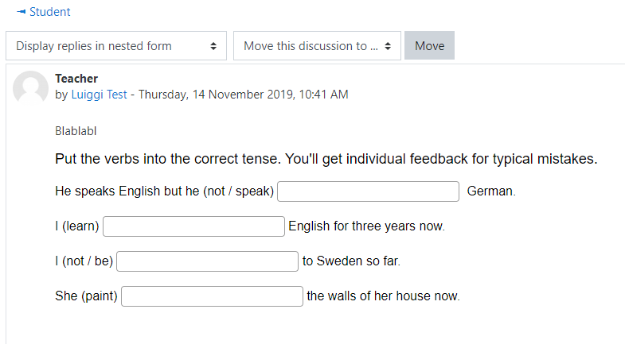
Task: Focus the I (learn) answer field
Action: click(193, 226)
